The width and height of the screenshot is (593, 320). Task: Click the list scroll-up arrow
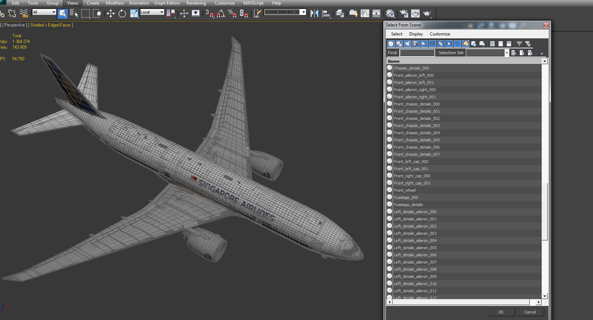tap(545, 61)
